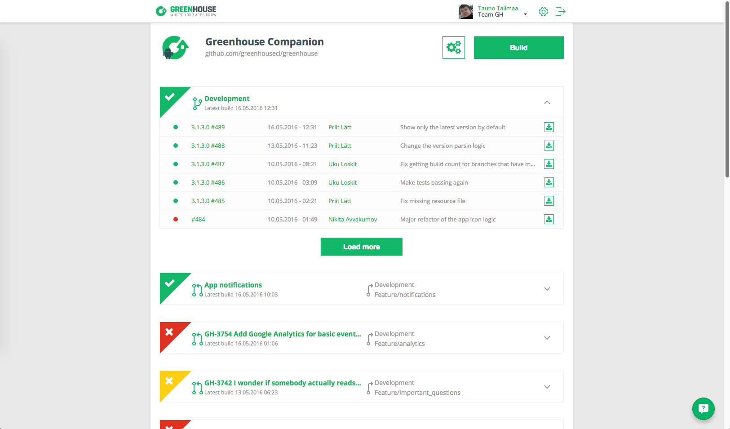Open the help chat bubble
730x429 pixels.
(703, 409)
